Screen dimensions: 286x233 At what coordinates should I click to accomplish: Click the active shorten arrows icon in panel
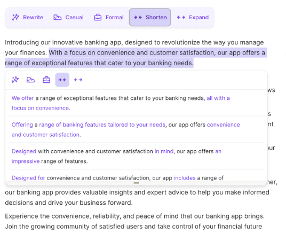(62, 80)
